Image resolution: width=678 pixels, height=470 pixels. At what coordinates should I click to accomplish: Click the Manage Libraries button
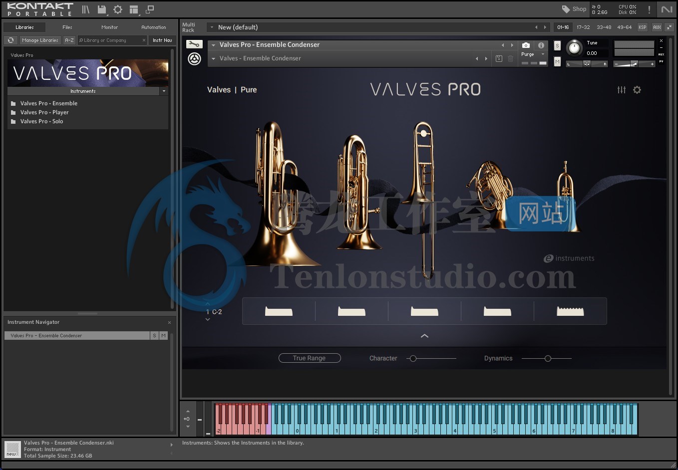(x=40, y=40)
